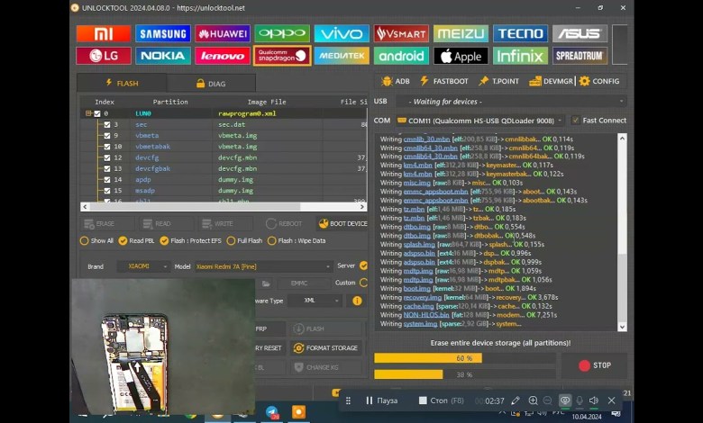The image size is (703, 423).
Task: Click the partition table horizontal scrollbar
Action: click(224, 207)
